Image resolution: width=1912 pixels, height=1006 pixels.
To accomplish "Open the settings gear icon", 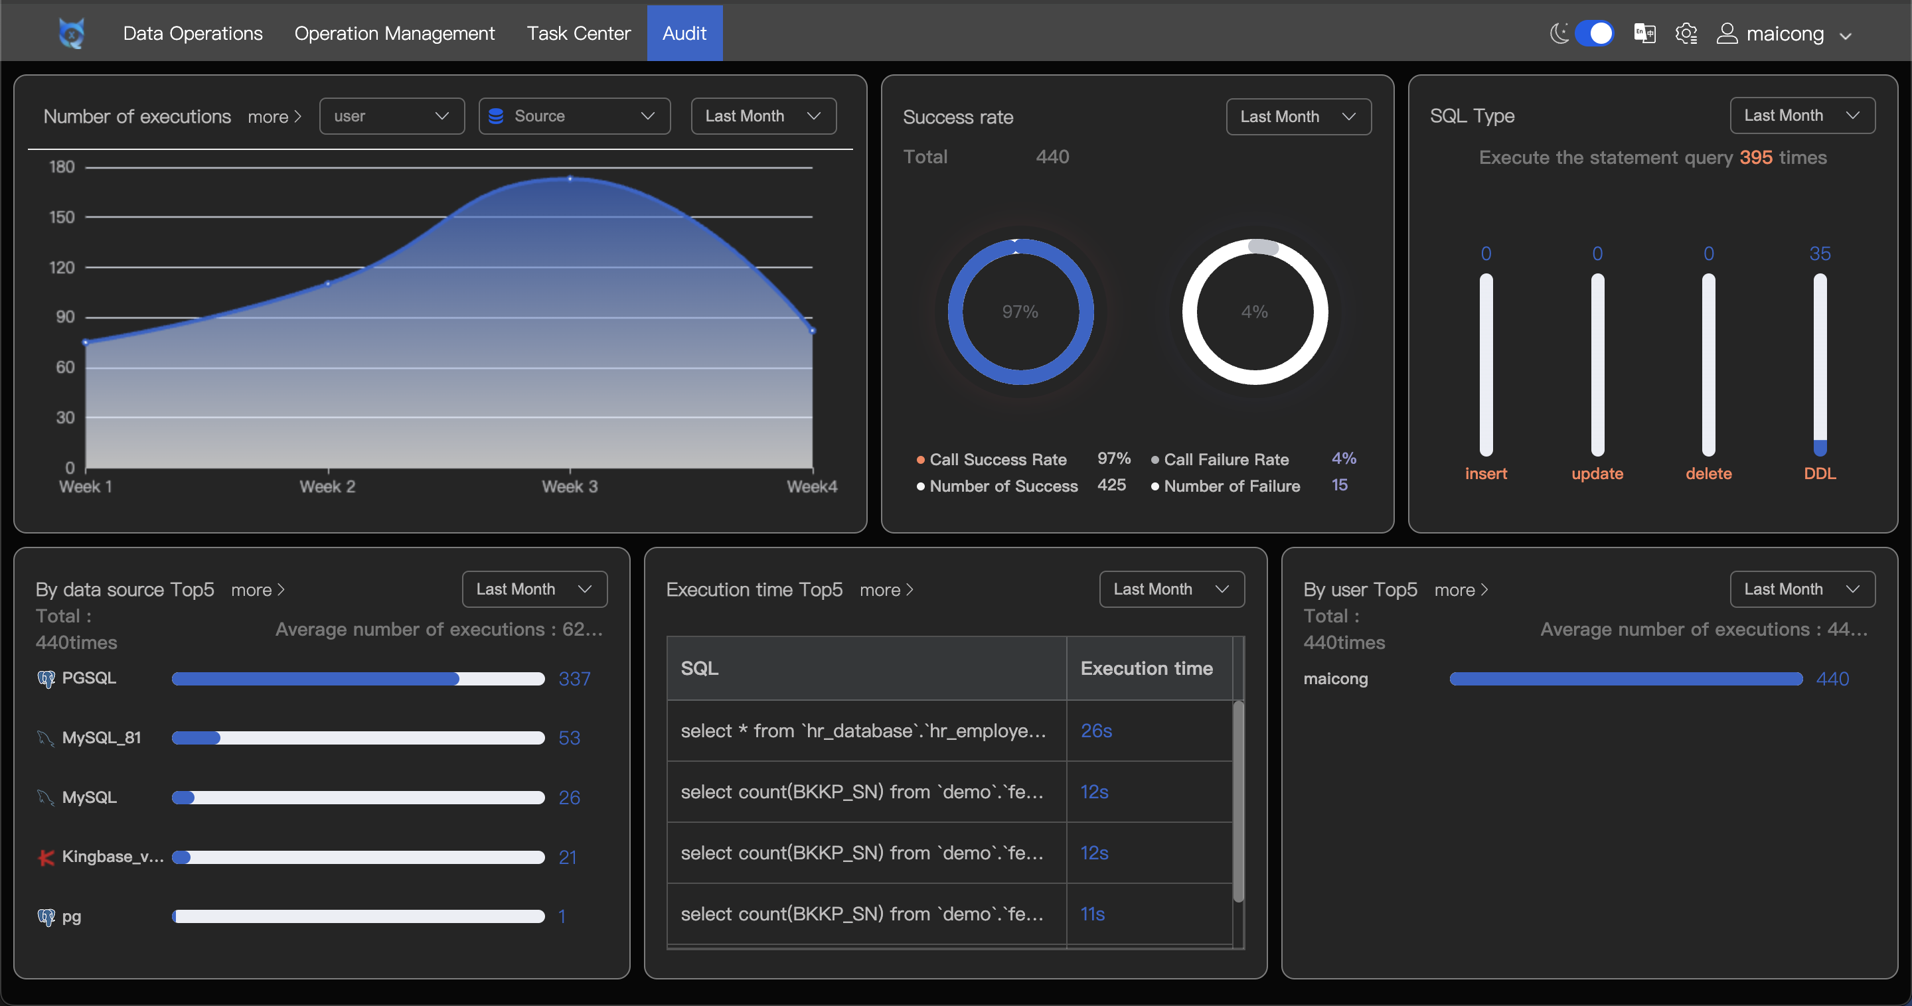I will coord(1686,33).
